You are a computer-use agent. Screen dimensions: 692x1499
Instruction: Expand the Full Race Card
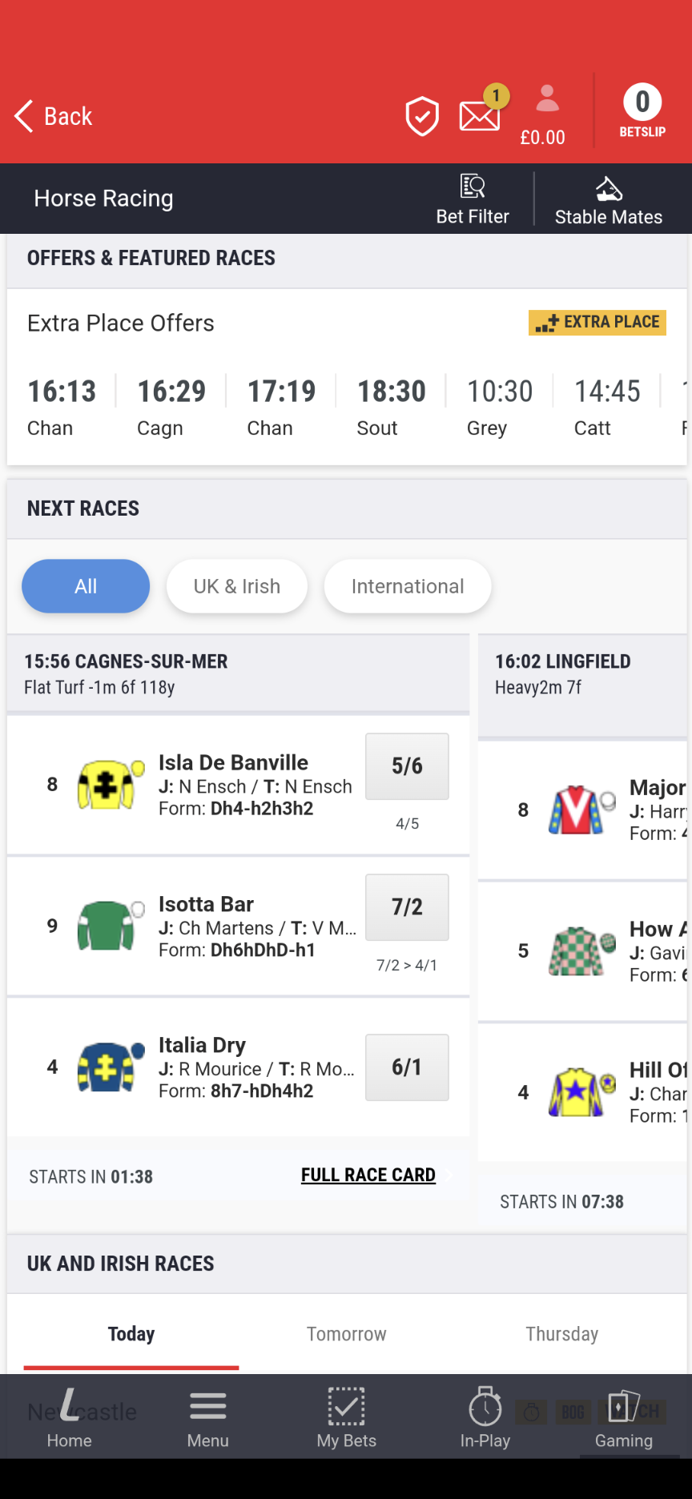tap(368, 1174)
